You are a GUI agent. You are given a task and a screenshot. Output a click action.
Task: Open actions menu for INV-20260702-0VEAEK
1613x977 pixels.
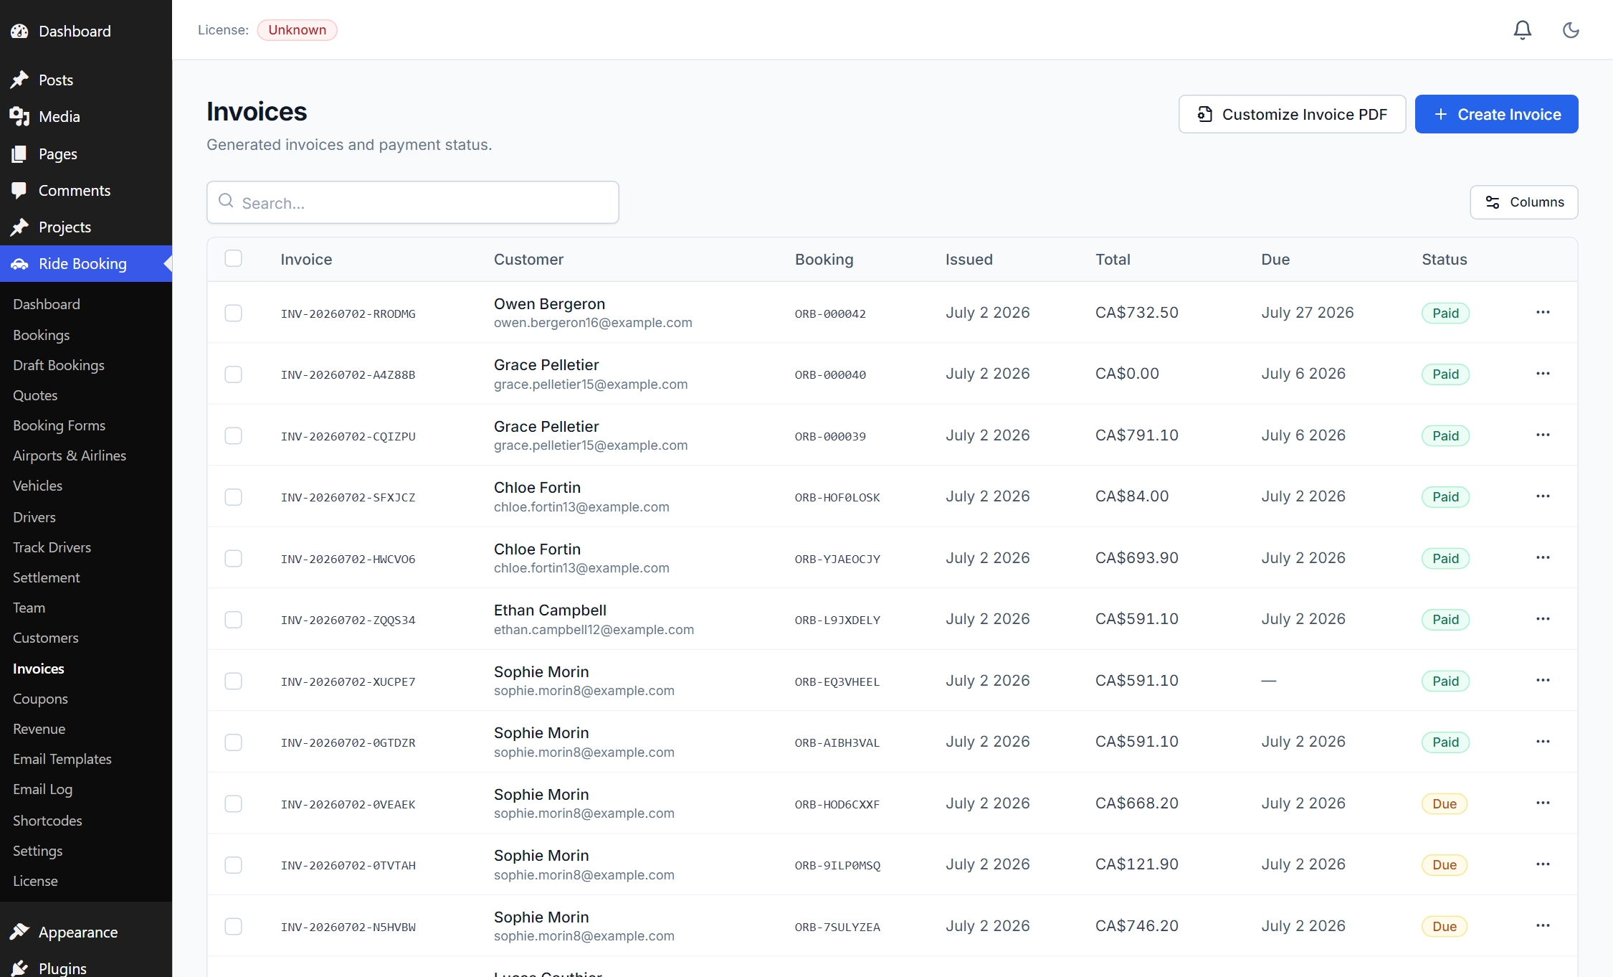tap(1543, 803)
